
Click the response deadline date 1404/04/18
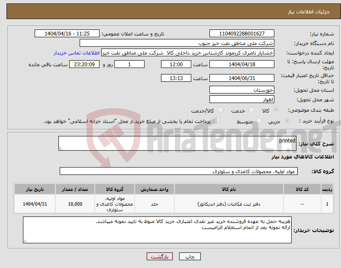click(241, 64)
